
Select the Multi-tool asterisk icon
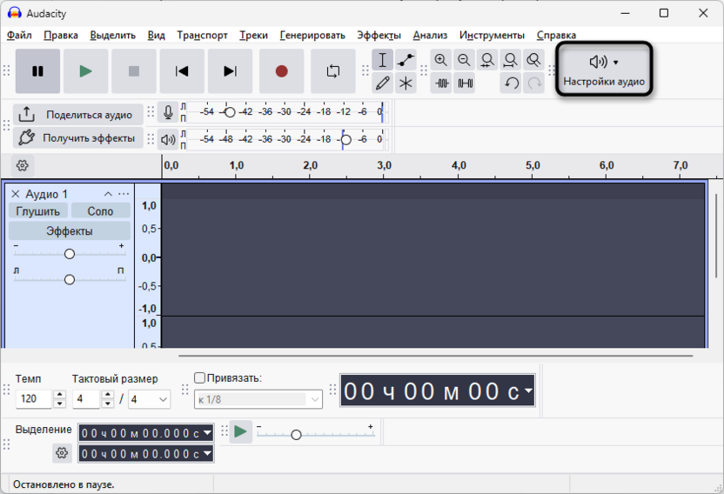pos(406,83)
